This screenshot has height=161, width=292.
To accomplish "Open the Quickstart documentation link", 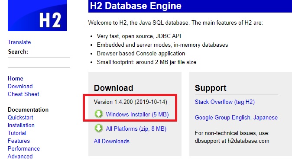I will pyautogui.click(x=20, y=117).
